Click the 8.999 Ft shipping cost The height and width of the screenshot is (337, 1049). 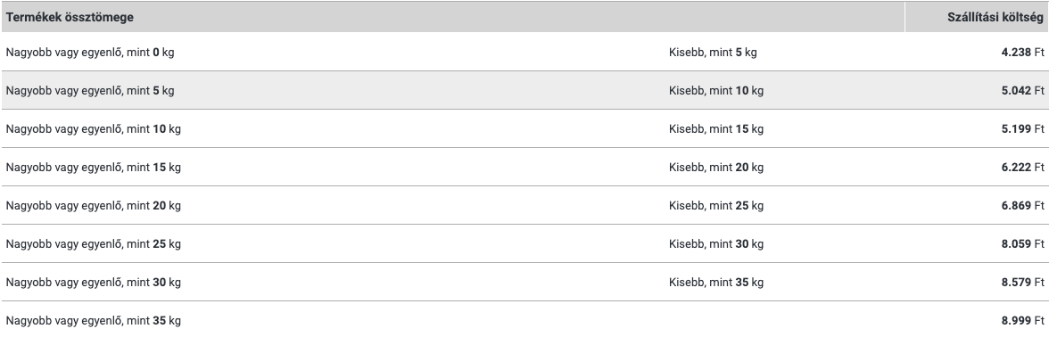click(x=1022, y=321)
